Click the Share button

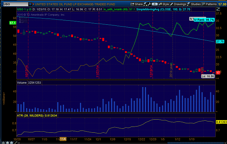coord(137,4)
